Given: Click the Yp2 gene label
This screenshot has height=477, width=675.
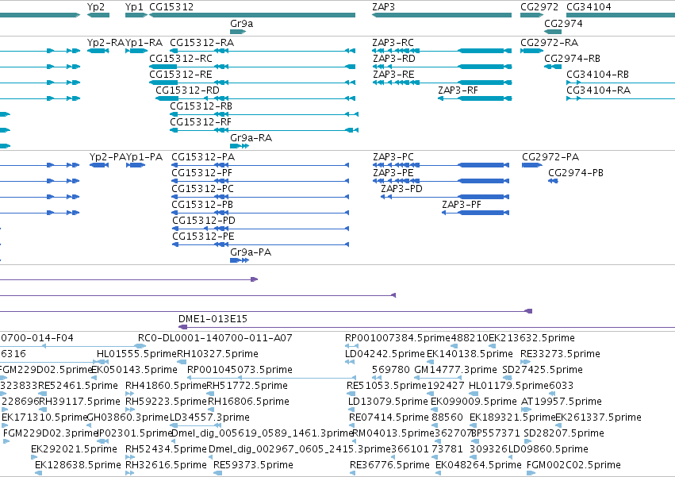Looking at the screenshot, I should coord(95,7).
